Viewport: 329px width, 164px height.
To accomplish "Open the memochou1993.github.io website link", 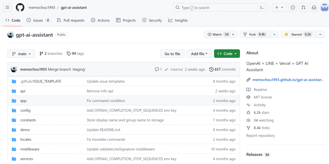I will (x=289, y=80).
